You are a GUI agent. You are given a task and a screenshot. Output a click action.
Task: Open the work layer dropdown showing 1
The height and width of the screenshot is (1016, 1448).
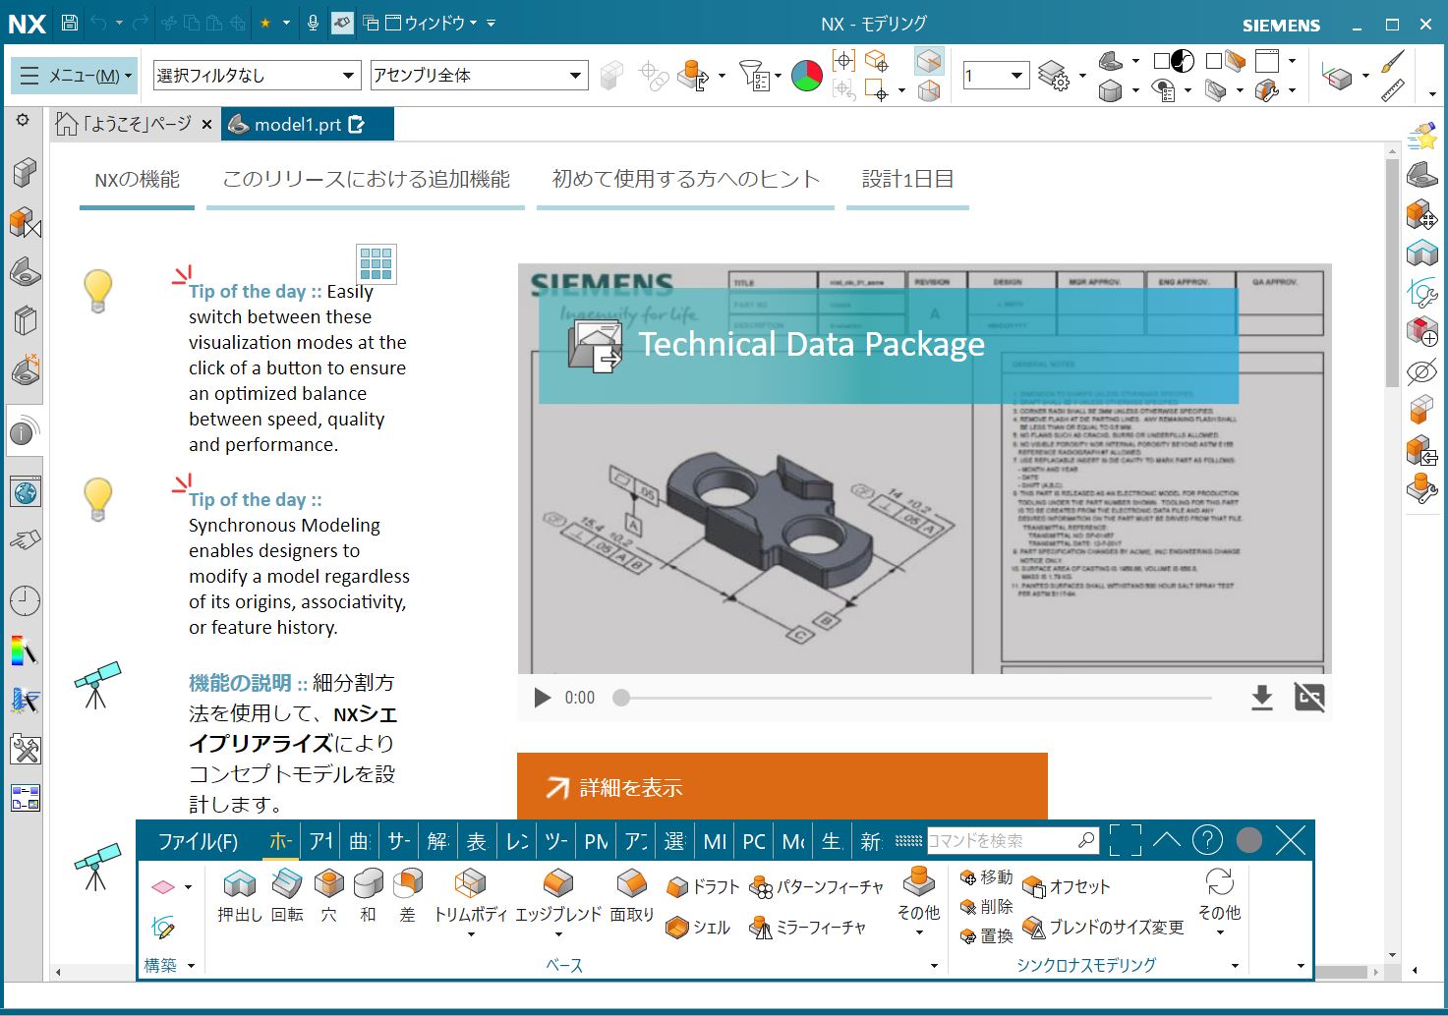[995, 76]
